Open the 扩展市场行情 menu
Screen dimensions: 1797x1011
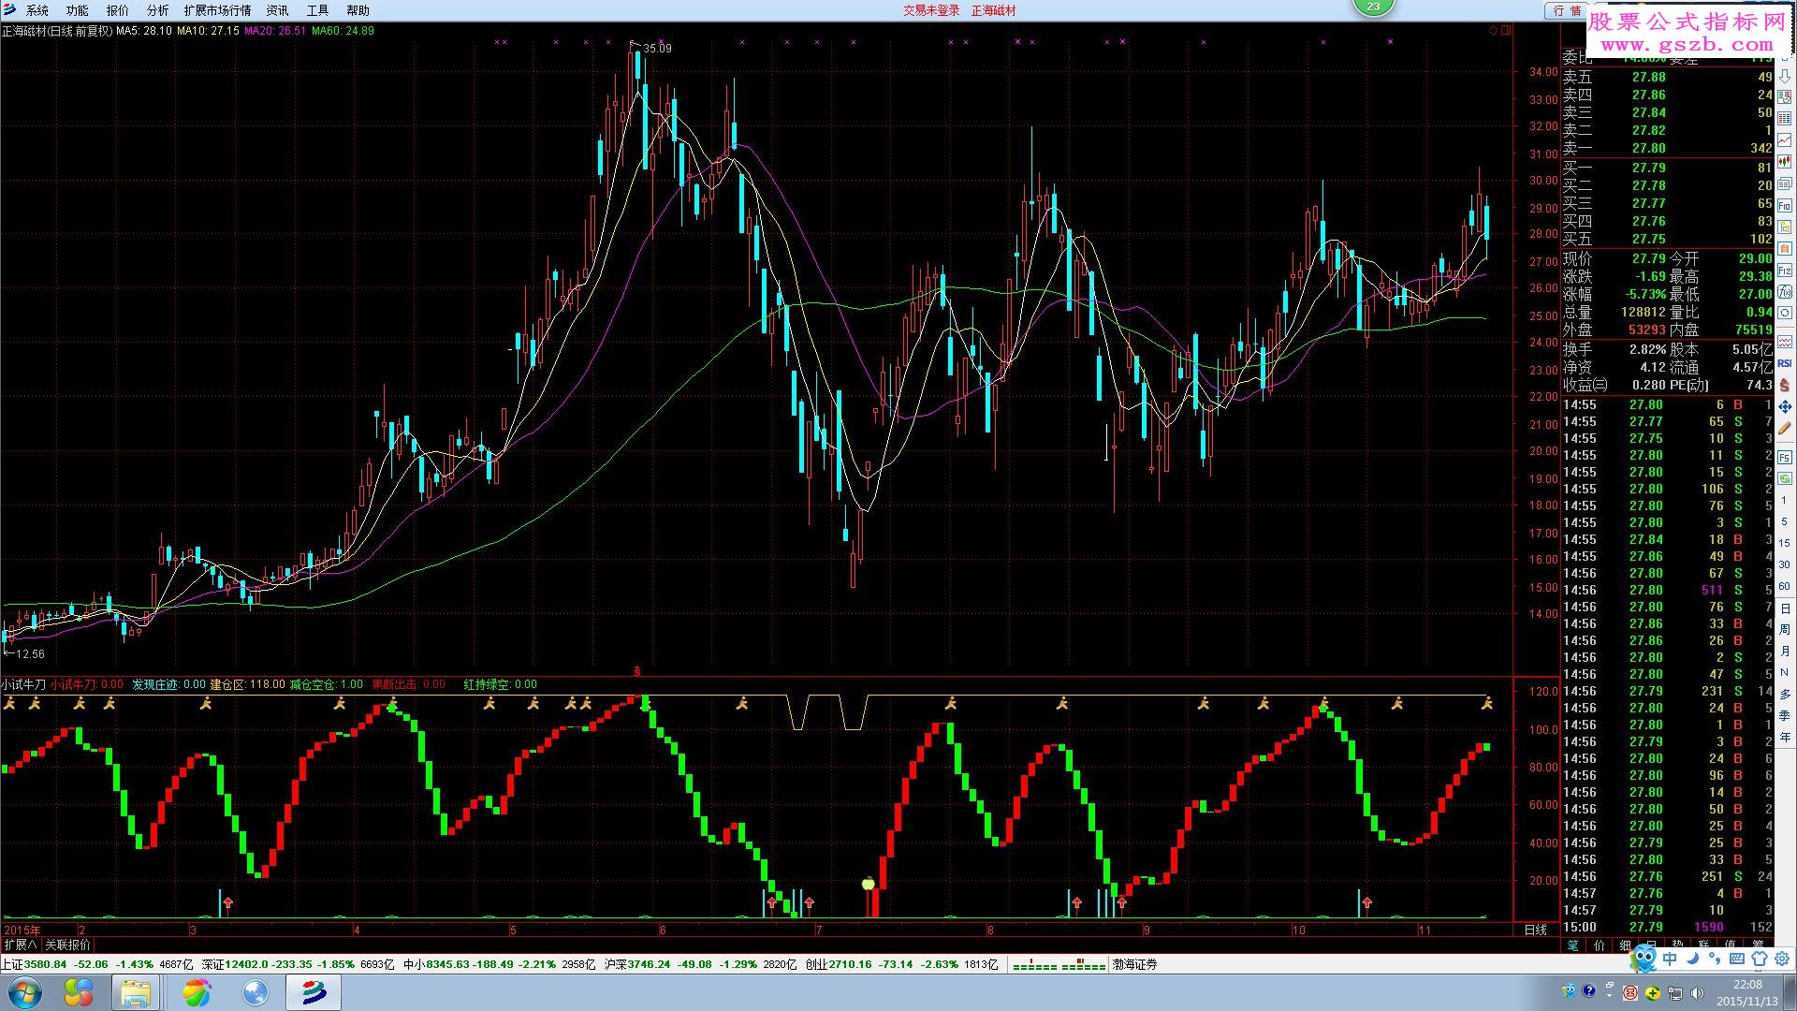click(217, 10)
